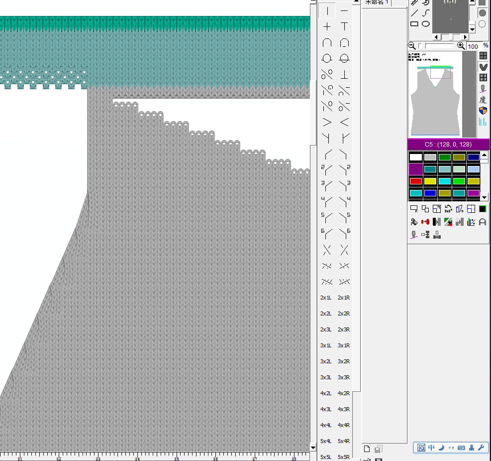The width and height of the screenshot is (491, 461).
Task: Toggle the grid-with-cells view button
Action: tap(483, 77)
